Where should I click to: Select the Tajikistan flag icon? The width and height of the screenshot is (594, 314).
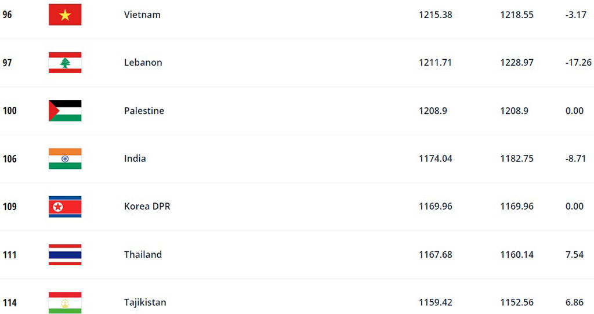click(x=65, y=302)
